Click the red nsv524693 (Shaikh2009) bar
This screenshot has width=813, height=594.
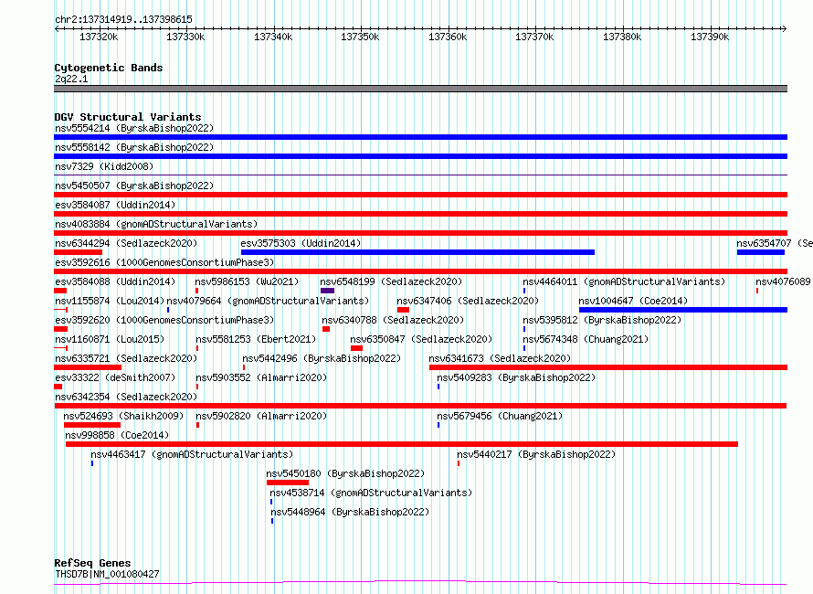(x=92, y=425)
